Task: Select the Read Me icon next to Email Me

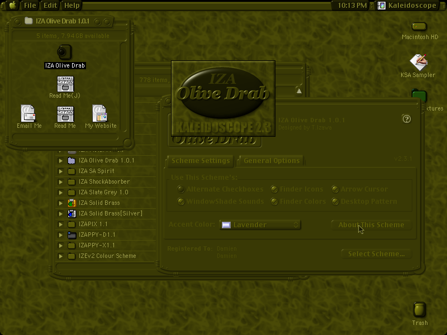Action: click(x=65, y=114)
